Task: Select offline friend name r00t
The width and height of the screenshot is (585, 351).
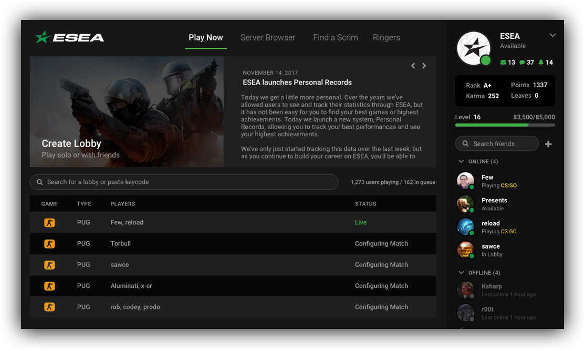Action: tap(488, 309)
